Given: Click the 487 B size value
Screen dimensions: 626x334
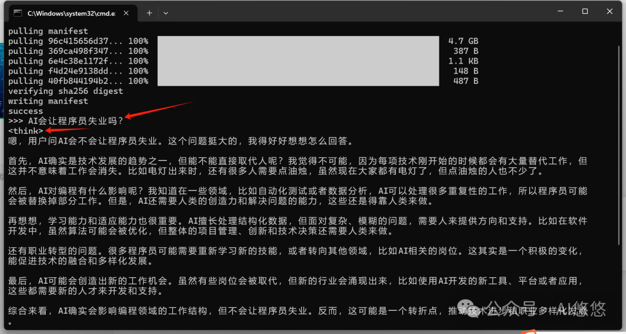Looking at the screenshot, I should (465, 81).
